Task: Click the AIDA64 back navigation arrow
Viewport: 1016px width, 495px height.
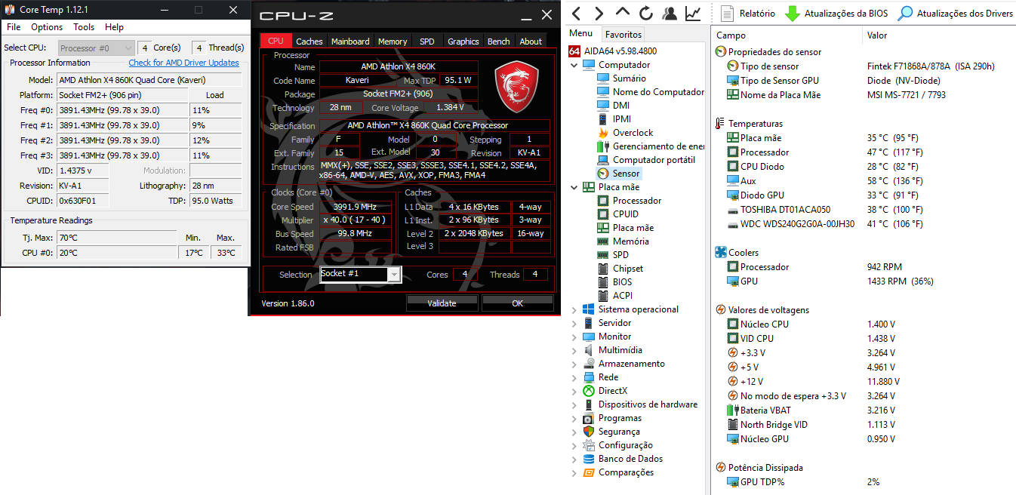Action: click(x=576, y=13)
